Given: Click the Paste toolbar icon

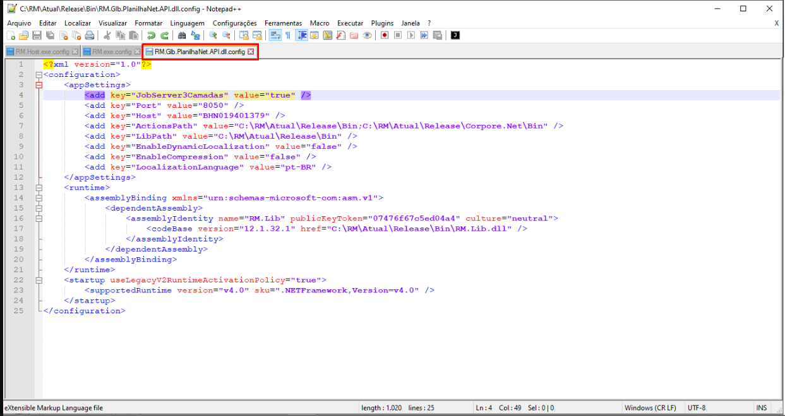Looking at the screenshot, I should (133, 35).
